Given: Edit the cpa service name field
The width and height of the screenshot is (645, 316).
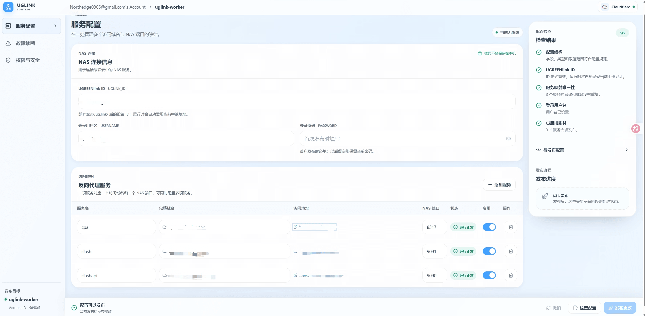Looking at the screenshot, I should (x=116, y=227).
